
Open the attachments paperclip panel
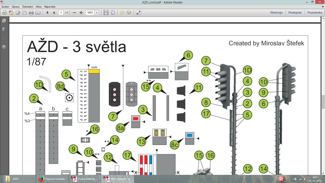click(4, 38)
